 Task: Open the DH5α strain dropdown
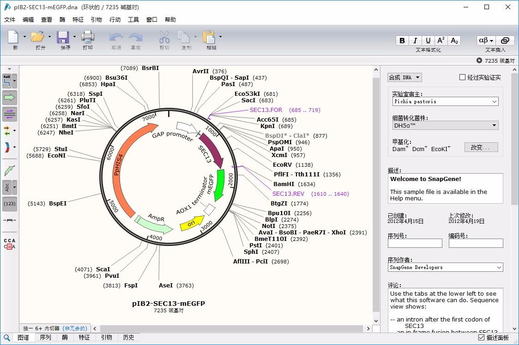coord(446,125)
